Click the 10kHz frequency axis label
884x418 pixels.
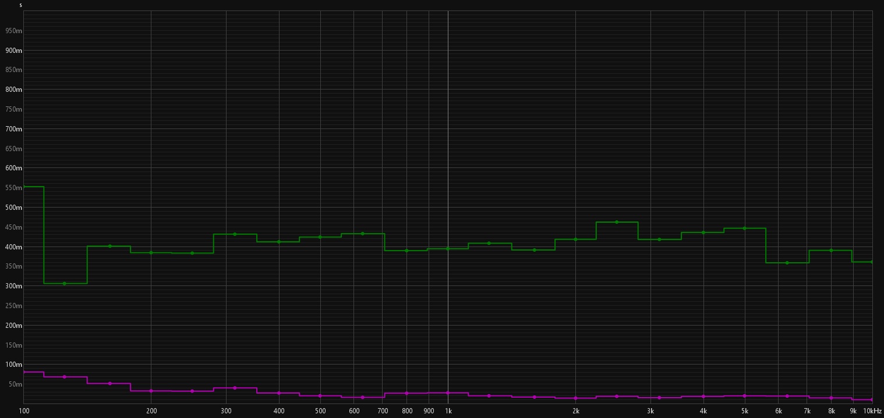pyautogui.click(x=872, y=411)
